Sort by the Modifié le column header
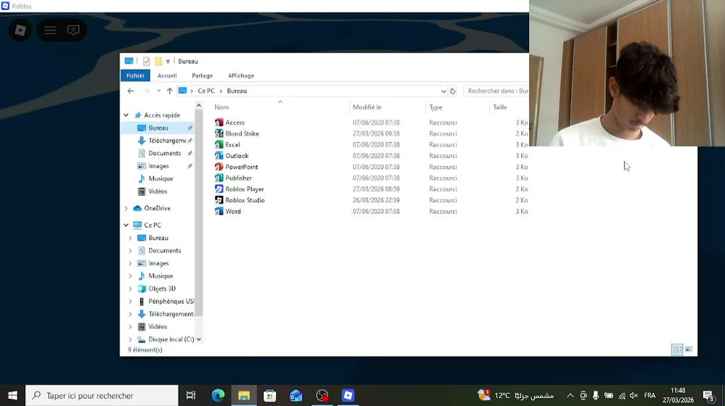The image size is (725, 406). 387,107
